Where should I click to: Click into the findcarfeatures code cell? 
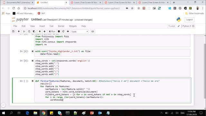click(112, 91)
